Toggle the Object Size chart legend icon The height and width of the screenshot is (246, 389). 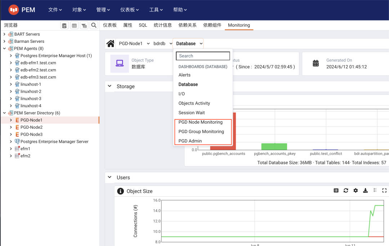(x=375, y=190)
